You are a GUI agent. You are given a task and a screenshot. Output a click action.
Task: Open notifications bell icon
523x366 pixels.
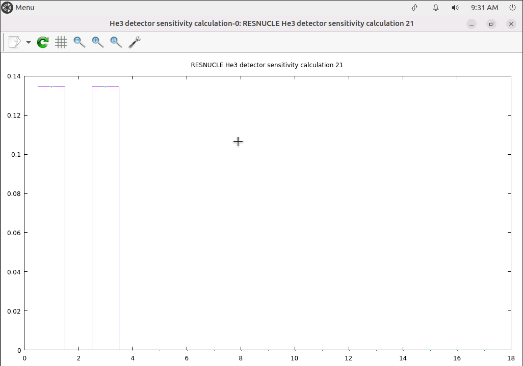click(x=436, y=8)
